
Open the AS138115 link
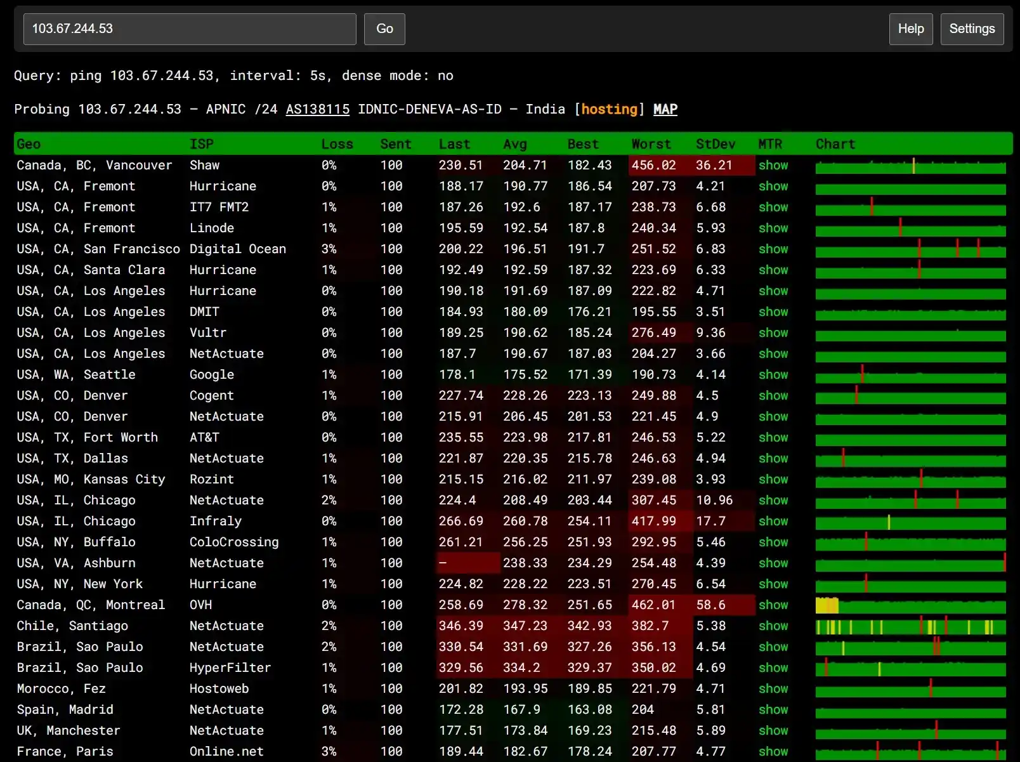pyautogui.click(x=317, y=109)
